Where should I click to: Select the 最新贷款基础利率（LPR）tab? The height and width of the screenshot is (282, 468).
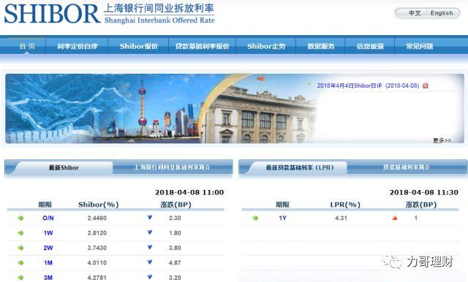coord(300,167)
